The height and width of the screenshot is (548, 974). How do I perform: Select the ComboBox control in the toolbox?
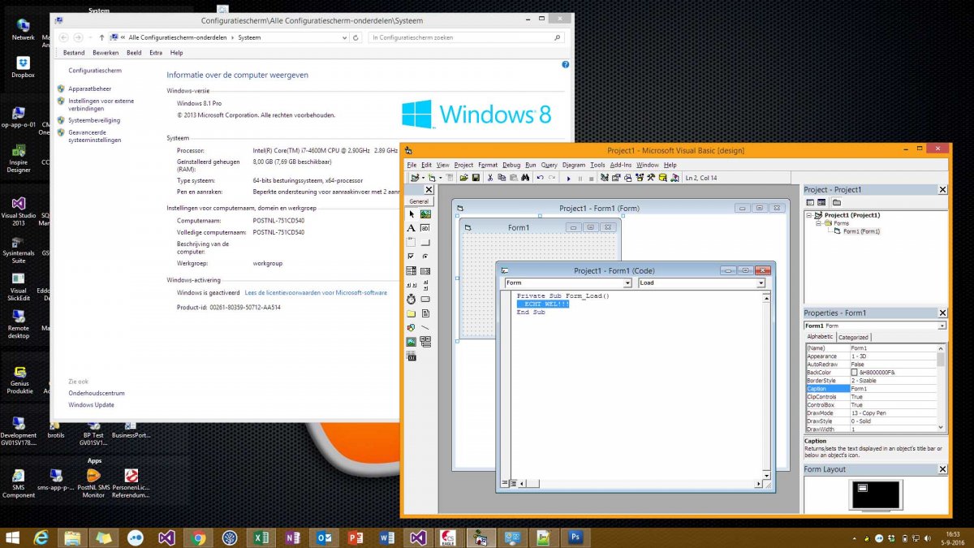click(412, 271)
